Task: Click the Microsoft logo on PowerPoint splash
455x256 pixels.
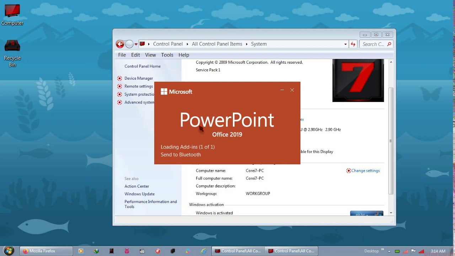Action: pyautogui.click(x=176, y=92)
